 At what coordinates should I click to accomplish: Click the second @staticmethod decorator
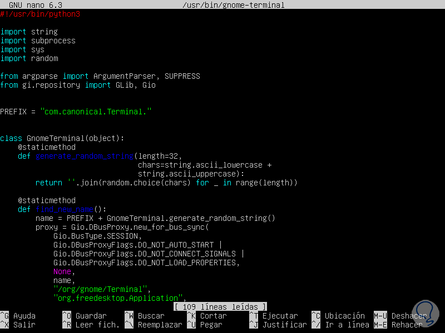click(47, 200)
